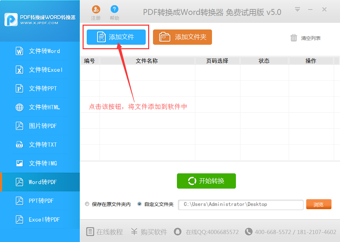Image resolution: width=340 pixels, height=242 pixels.
Task: Click the telephone icon in footer
Action: tap(248, 231)
